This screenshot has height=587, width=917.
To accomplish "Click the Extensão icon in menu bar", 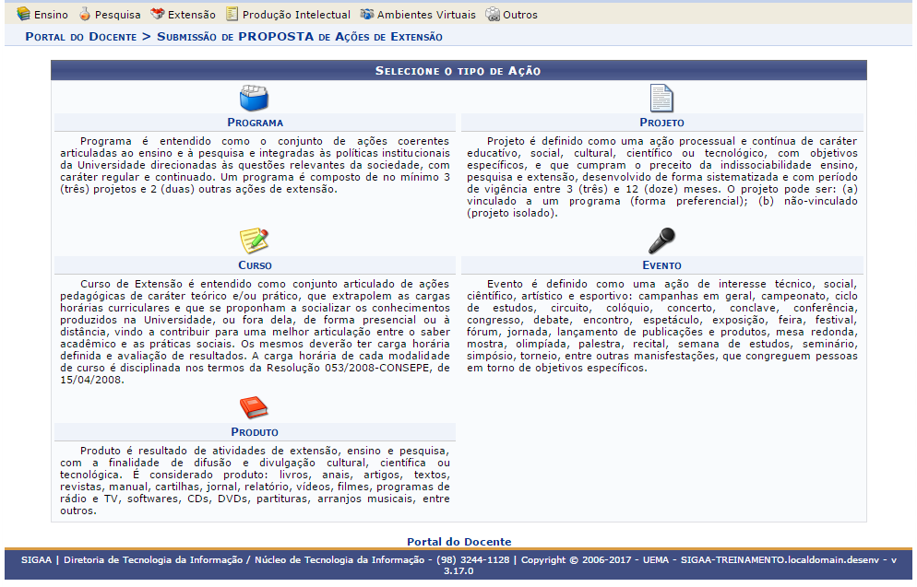I will pos(157,14).
